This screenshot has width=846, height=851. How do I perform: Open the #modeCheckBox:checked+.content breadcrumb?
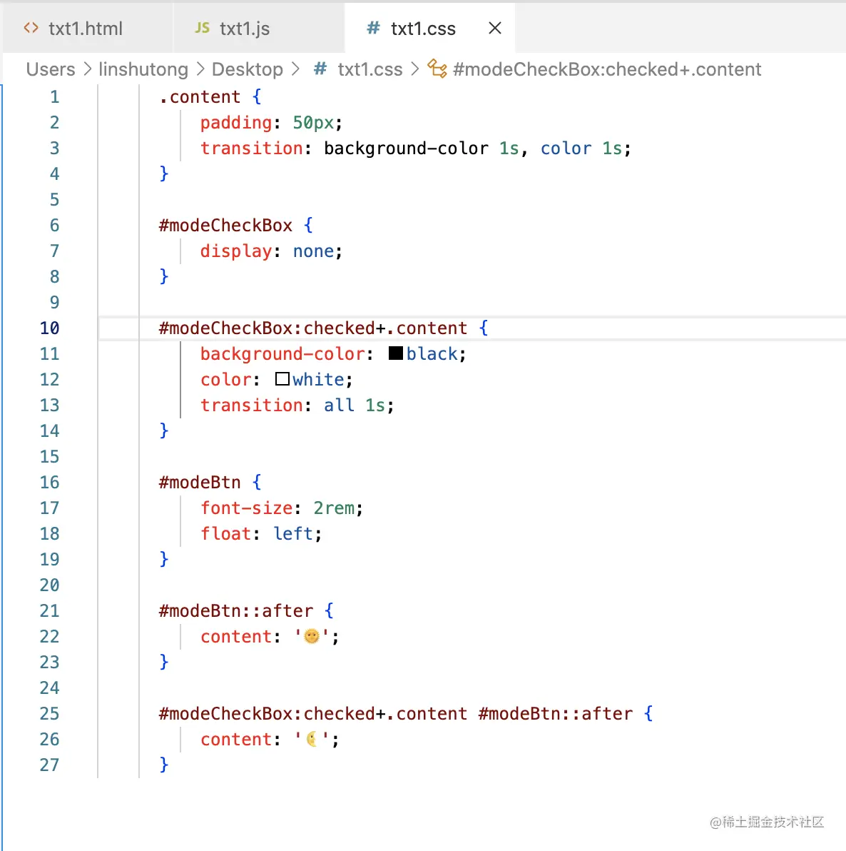(607, 69)
